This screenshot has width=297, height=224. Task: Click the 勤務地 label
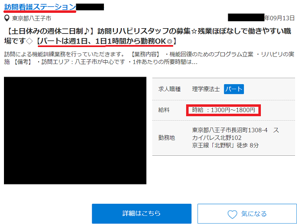point(167,138)
